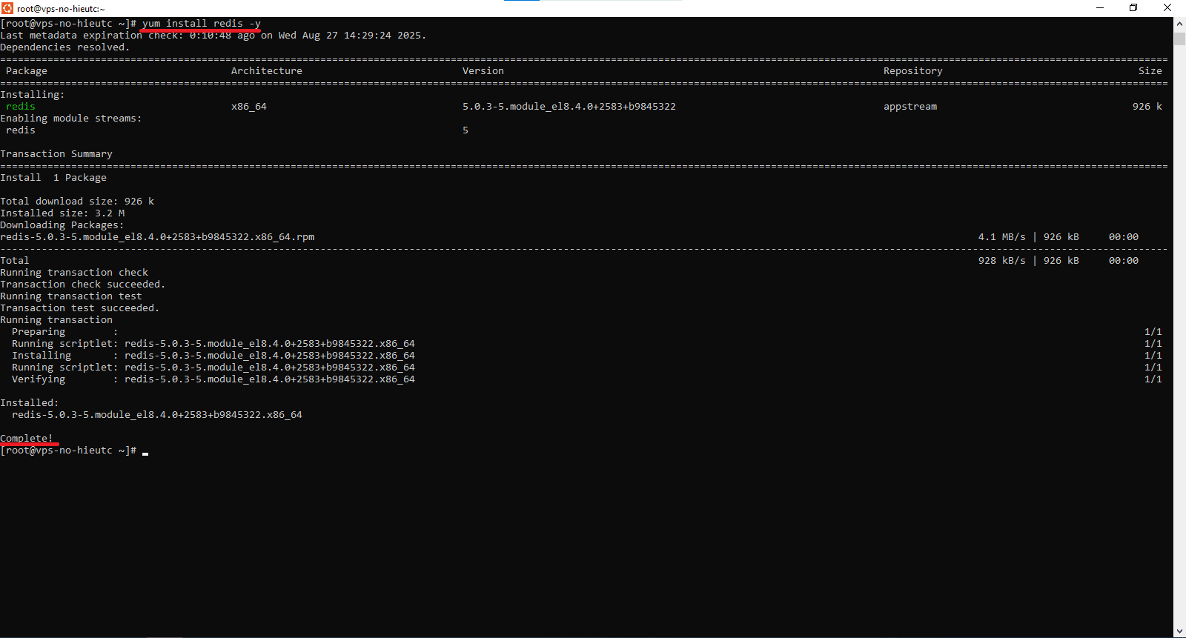Restore down the terminal window
1186x638 pixels.
(x=1133, y=8)
